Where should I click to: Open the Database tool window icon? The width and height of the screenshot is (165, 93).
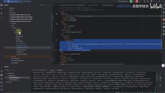coord(164,12)
